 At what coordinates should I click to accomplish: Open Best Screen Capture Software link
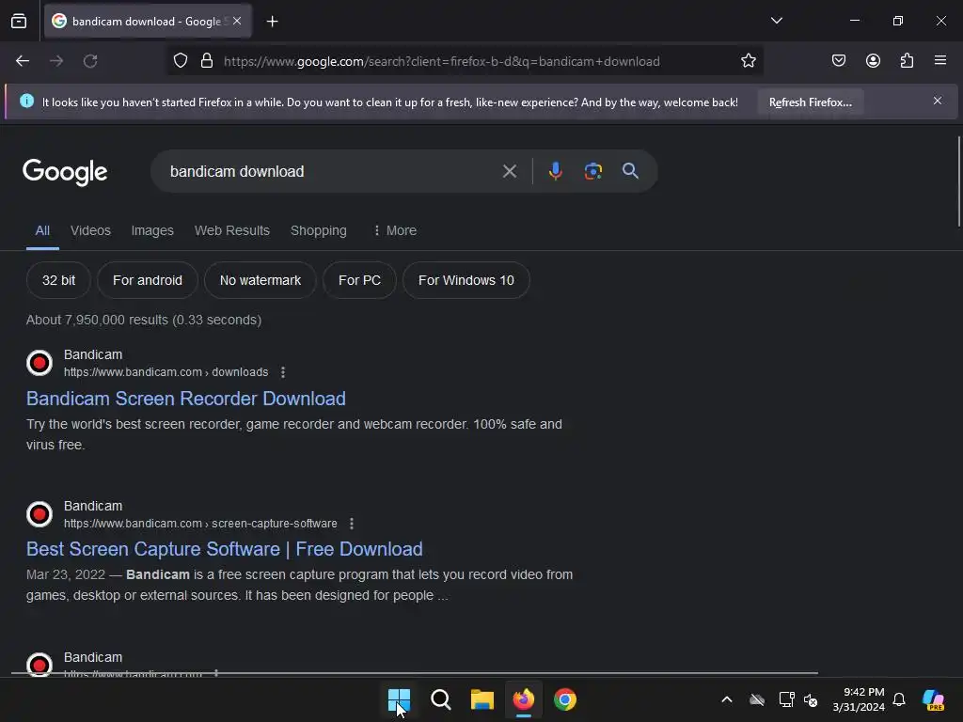pyautogui.click(x=224, y=549)
